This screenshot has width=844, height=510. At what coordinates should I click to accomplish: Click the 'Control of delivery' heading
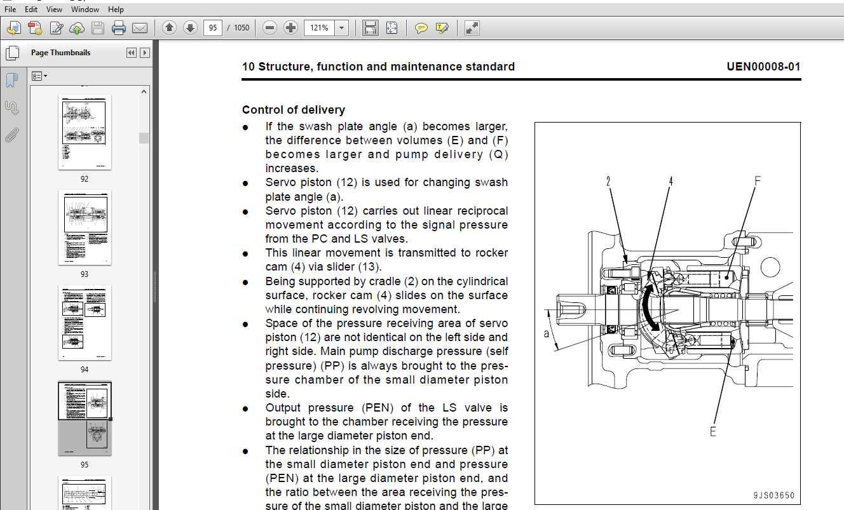click(x=294, y=110)
